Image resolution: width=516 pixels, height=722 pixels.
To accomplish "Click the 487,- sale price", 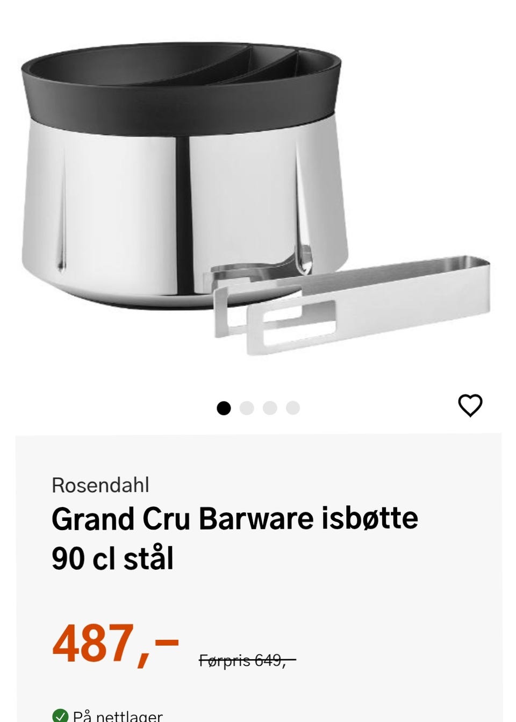I will pyautogui.click(x=116, y=644).
